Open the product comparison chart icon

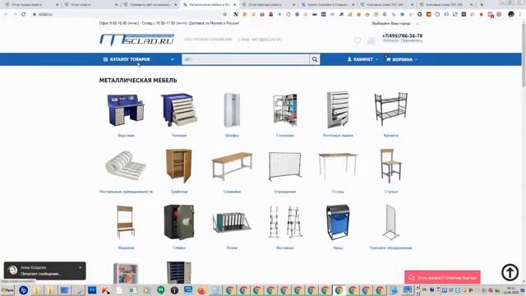pyautogui.click(x=371, y=40)
